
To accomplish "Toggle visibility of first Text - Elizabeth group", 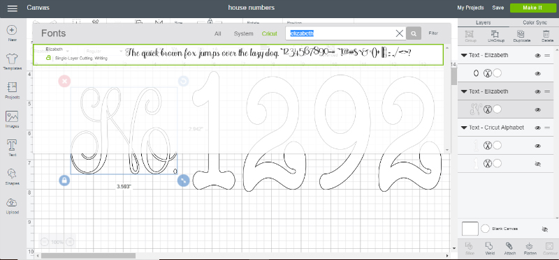I will click(x=537, y=56).
